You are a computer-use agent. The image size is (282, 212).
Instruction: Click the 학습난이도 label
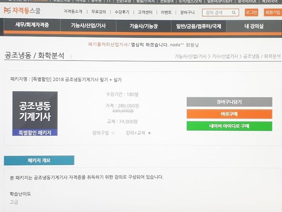coord(20,194)
